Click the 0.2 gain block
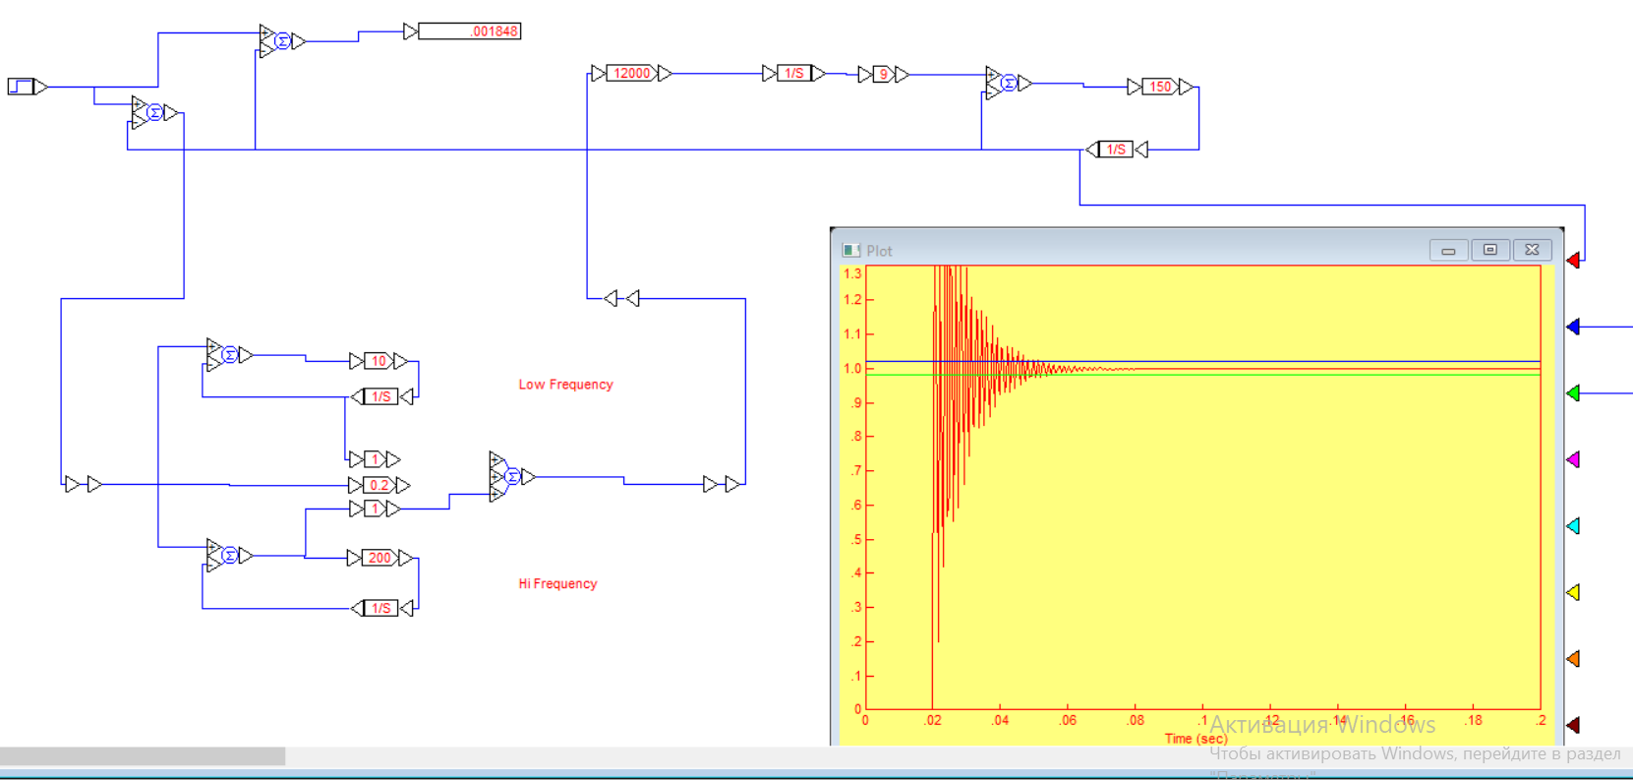Image resolution: width=1633 pixels, height=780 pixels. click(379, 485)
